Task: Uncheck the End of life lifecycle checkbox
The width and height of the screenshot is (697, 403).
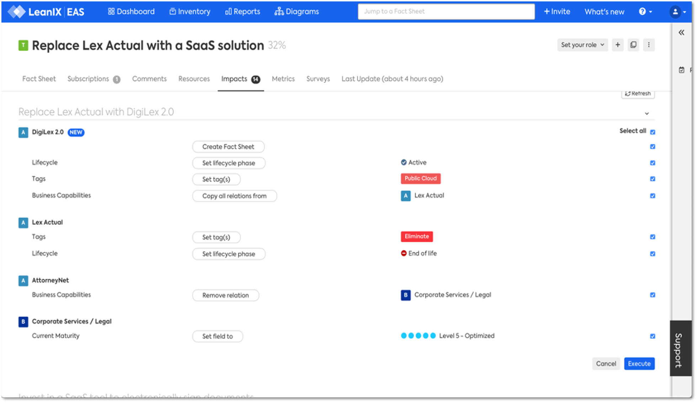Action: (x=653, y=254)
